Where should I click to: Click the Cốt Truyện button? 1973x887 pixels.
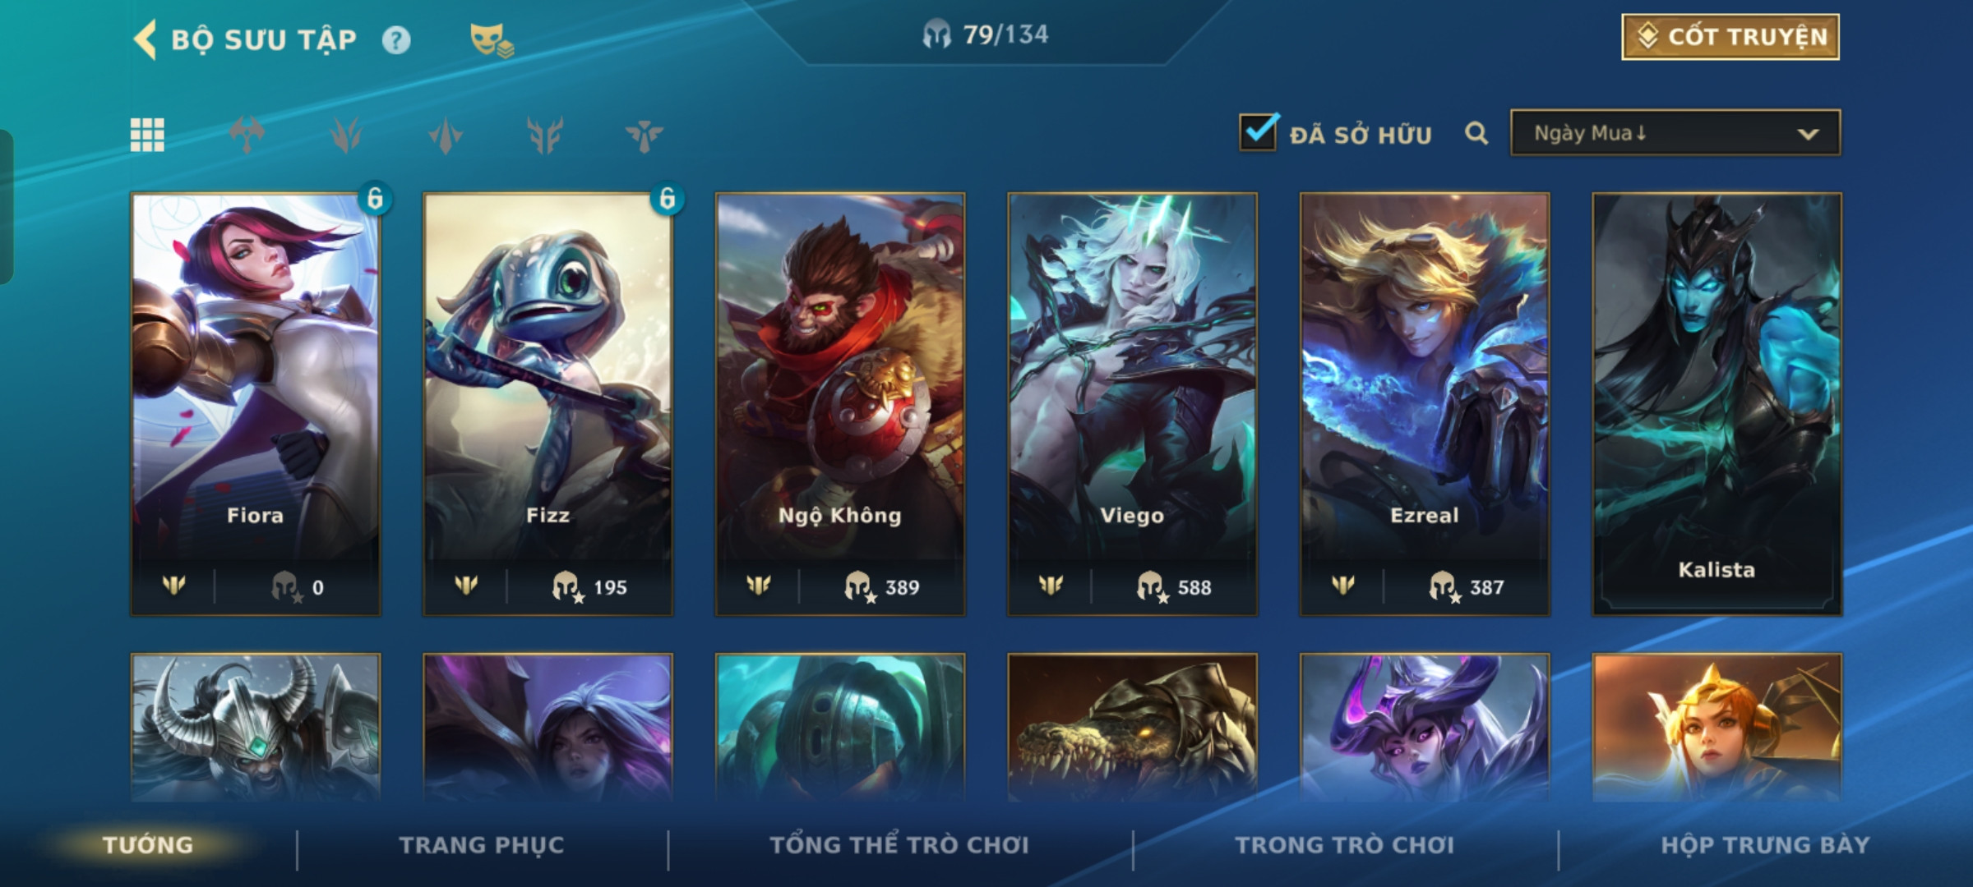(1730, 37)
